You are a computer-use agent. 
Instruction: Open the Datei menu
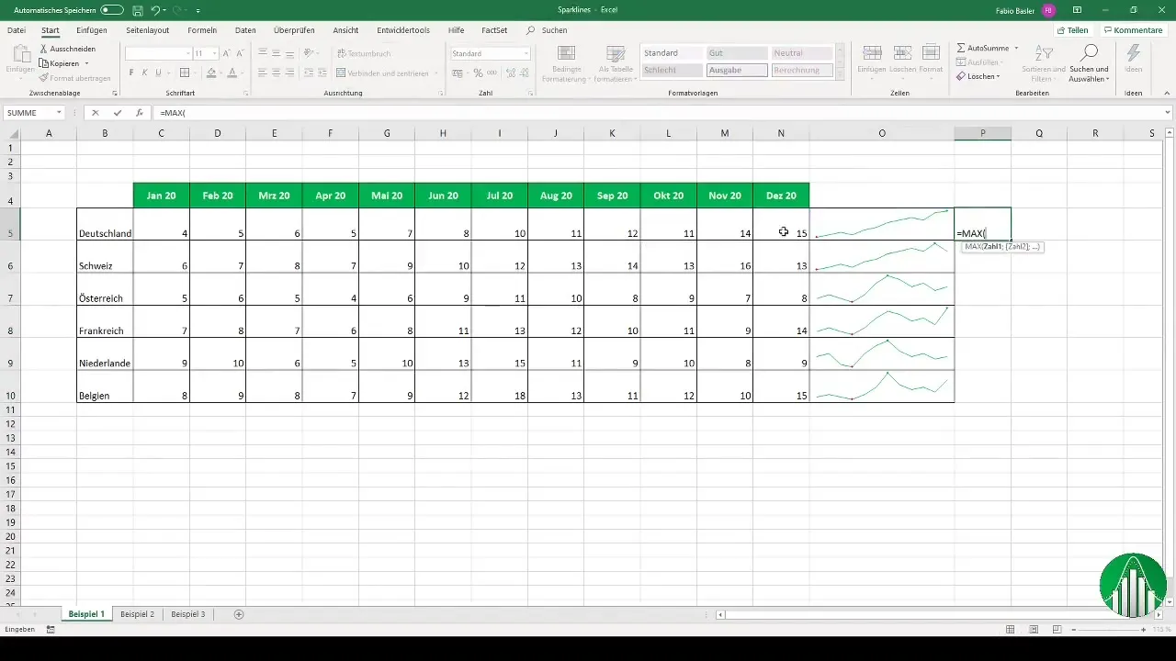pyautogui.click(x=17, y=30)
